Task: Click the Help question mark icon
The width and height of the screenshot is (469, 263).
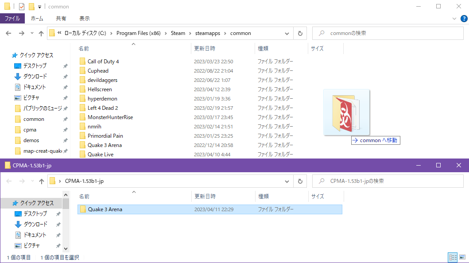Action: point(464,19)
